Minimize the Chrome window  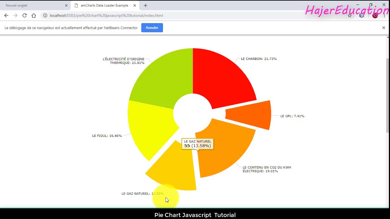coord(358,5)
